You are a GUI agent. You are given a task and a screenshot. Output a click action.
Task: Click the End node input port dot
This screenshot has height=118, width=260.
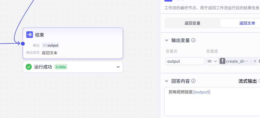point(23,44)
